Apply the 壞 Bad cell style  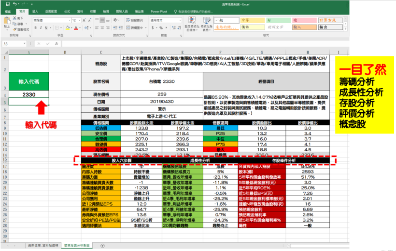coord(304,20)
